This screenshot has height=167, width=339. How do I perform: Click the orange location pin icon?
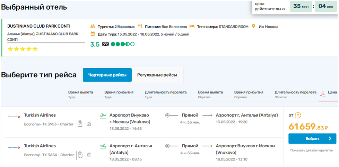pos(253,26)
